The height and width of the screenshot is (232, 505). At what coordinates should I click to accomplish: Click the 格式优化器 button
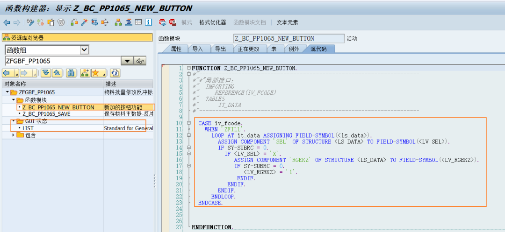[x=213, y=22]
